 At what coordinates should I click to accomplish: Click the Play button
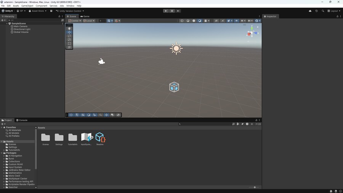coord(166,11)
